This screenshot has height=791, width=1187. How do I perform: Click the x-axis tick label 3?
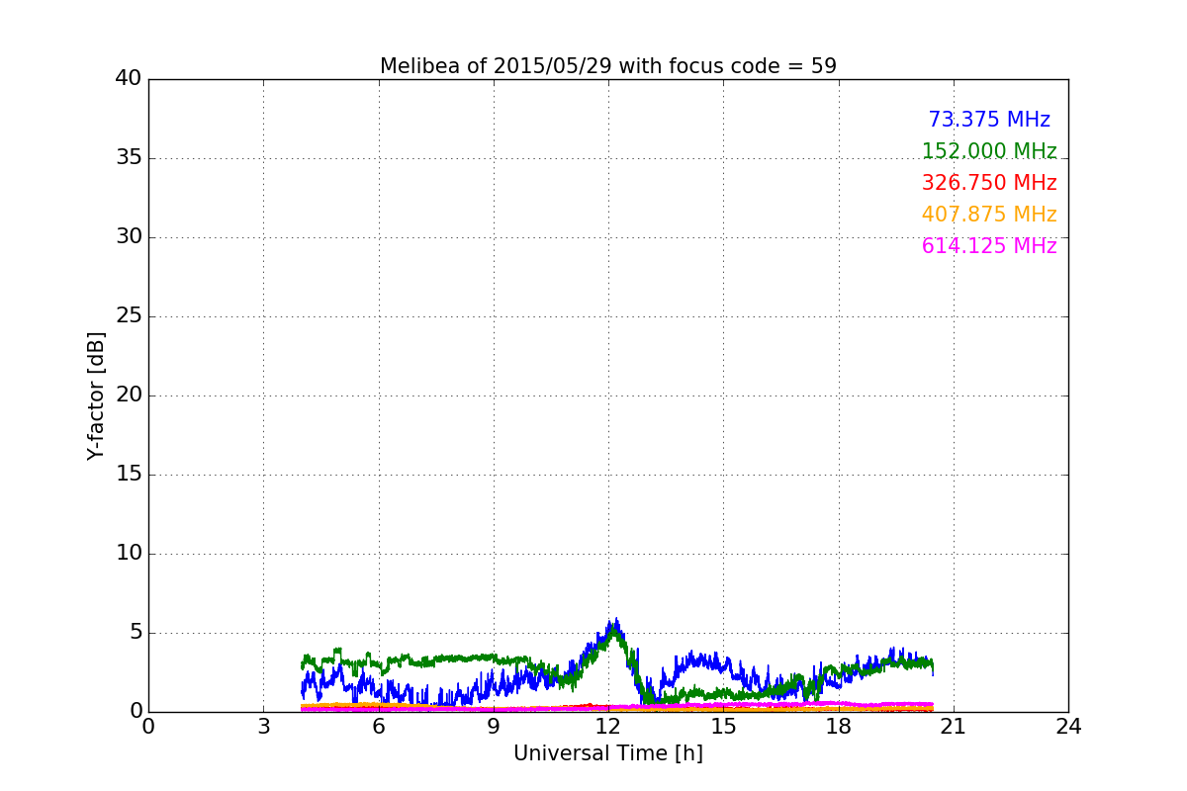263,727
